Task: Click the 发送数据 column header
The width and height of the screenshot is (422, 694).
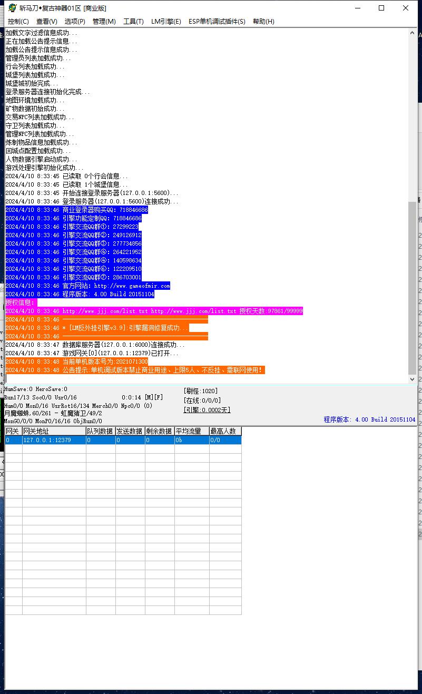Action: 130,431
